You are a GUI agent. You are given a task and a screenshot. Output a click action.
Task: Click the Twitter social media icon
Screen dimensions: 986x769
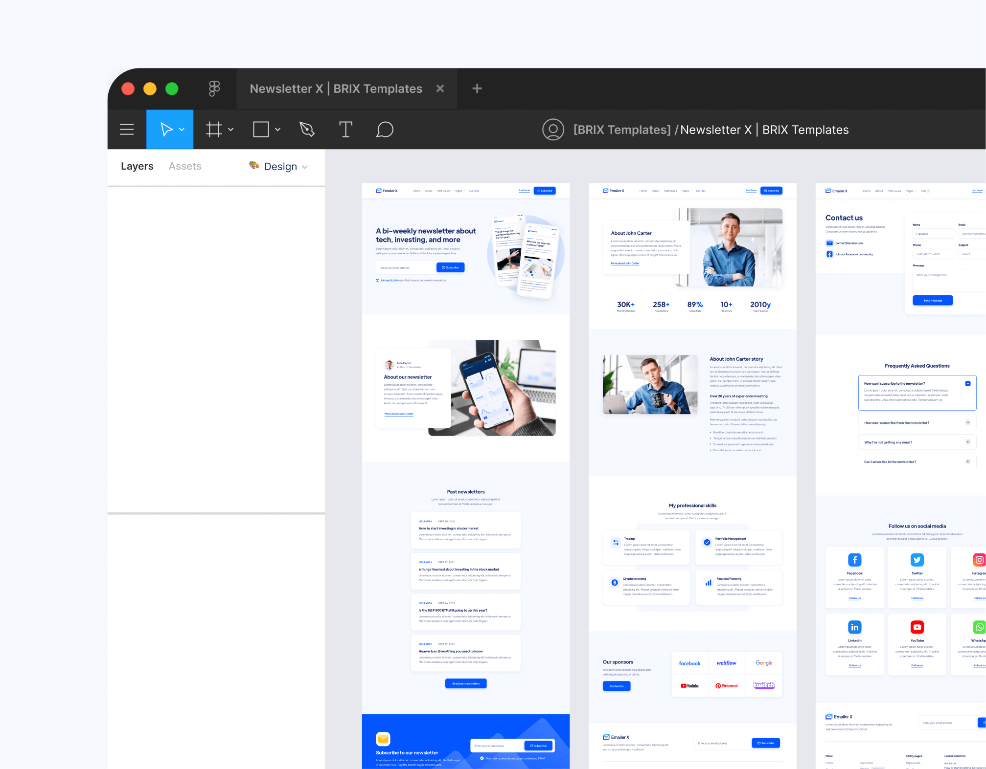pyautogui.click(x=917, y=560)
